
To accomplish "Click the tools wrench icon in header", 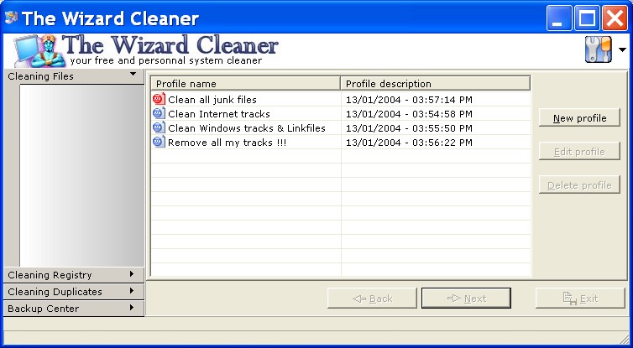I will (599, 49).
